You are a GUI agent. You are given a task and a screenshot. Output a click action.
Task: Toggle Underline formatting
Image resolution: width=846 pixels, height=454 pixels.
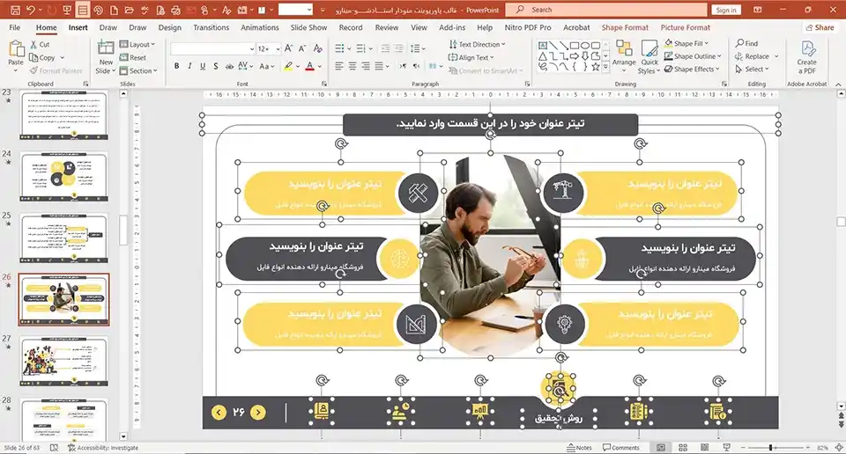coord(203,66)
